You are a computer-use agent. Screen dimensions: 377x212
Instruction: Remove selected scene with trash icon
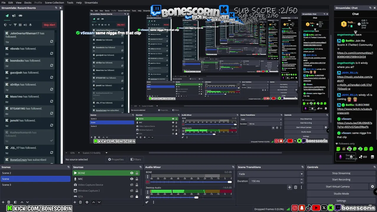pyautogui.click(x=9, y=202)
